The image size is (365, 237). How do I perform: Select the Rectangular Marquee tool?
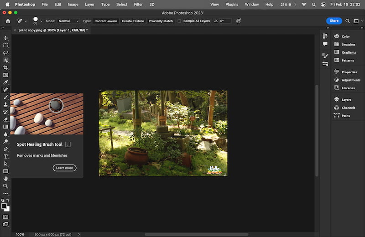(x=5, y=46)
